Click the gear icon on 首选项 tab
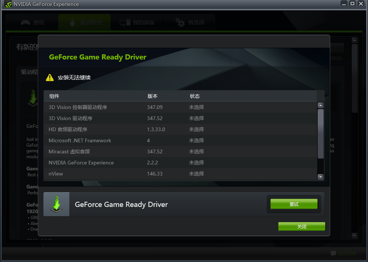The width and height of the screenshot is (368, 262). coord(180,23)
